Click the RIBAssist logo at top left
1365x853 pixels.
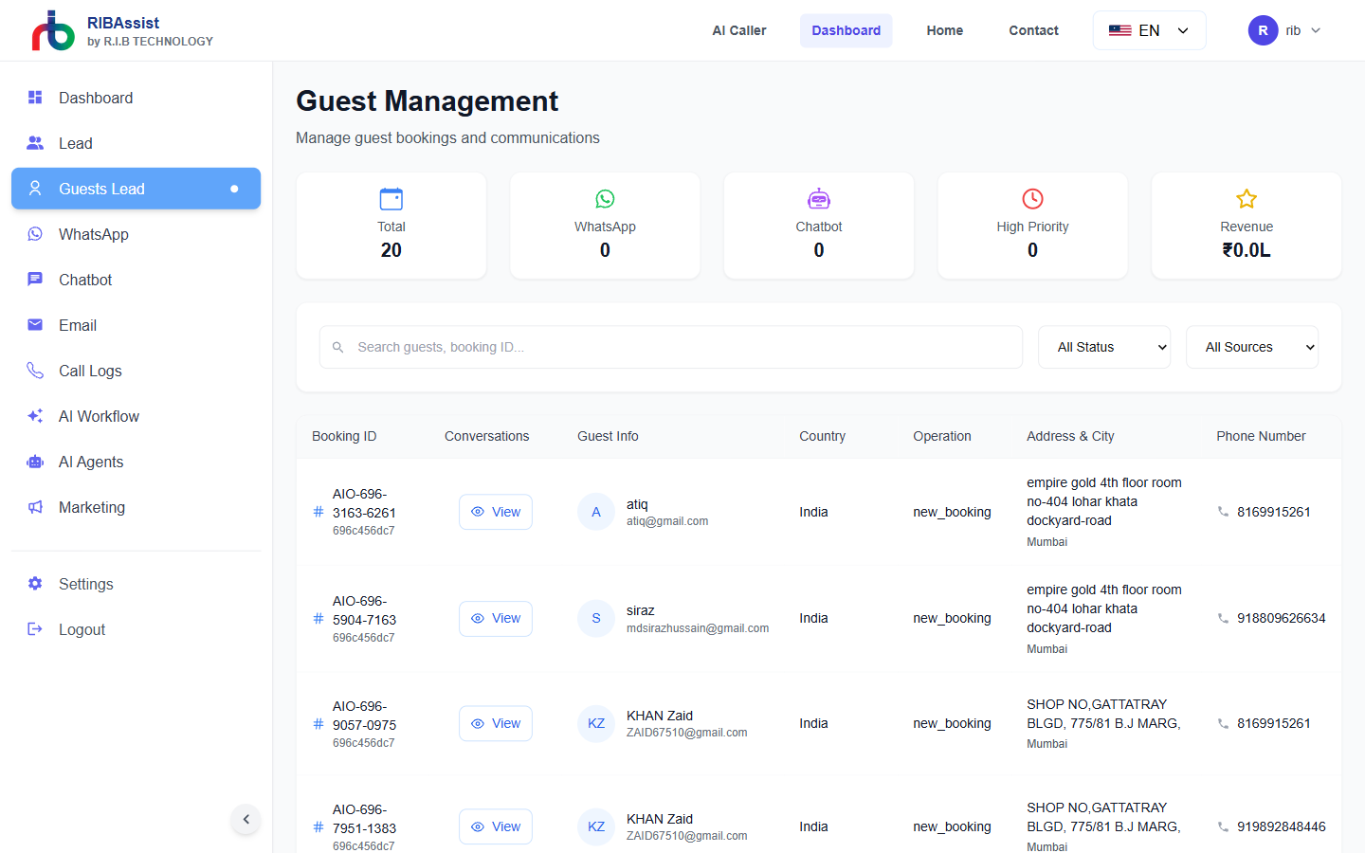(x=52, y=30)
